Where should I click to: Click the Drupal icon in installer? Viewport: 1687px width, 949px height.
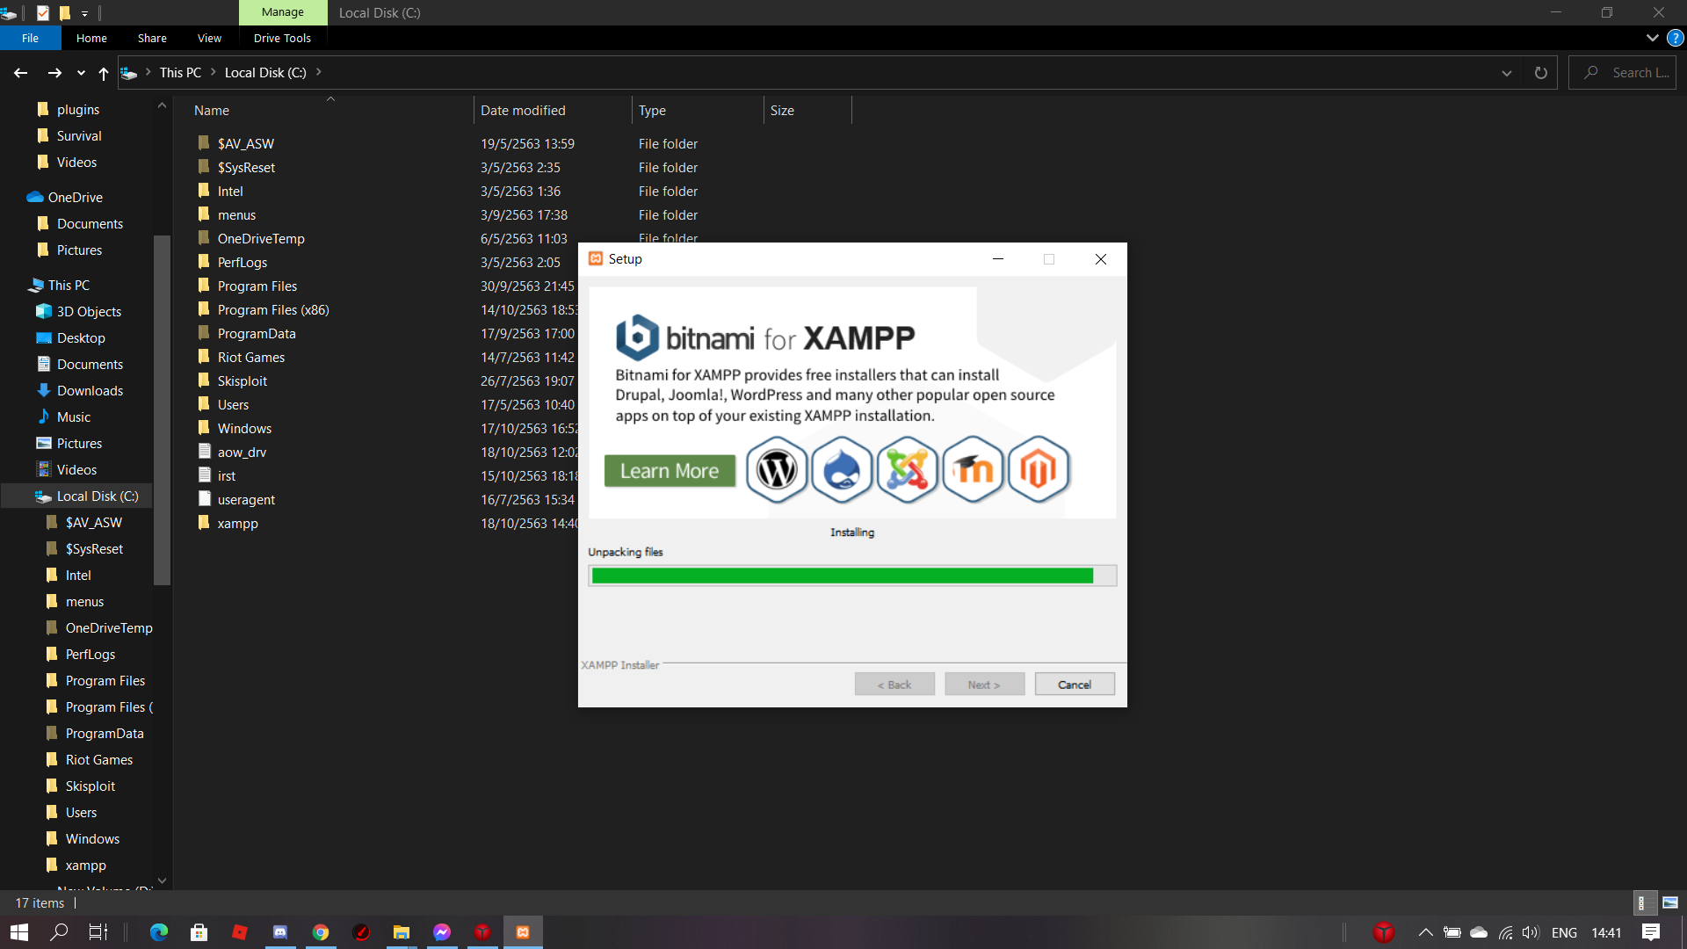pos(842,470)
